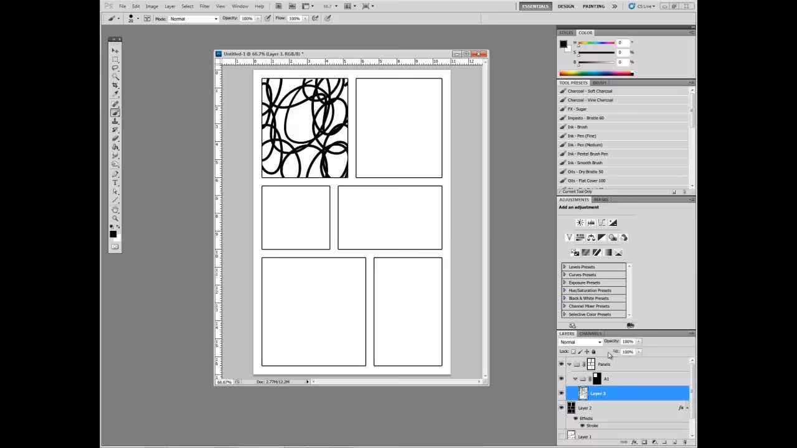
Task: Select the Layer 3 thumbnail
Action: (x=583, y=393)
